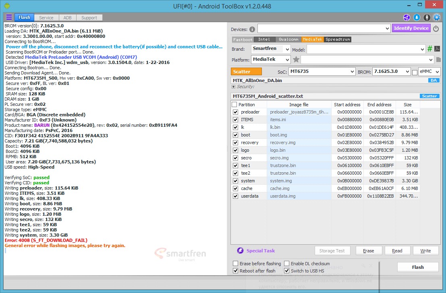This screenshot has width=446, height=293.
Task: Toggle the select-all Partition checkbox
Action: point(234,105)
